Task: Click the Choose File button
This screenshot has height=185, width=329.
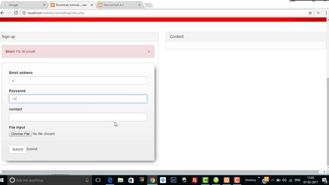Action: click(x=21, y=134)
